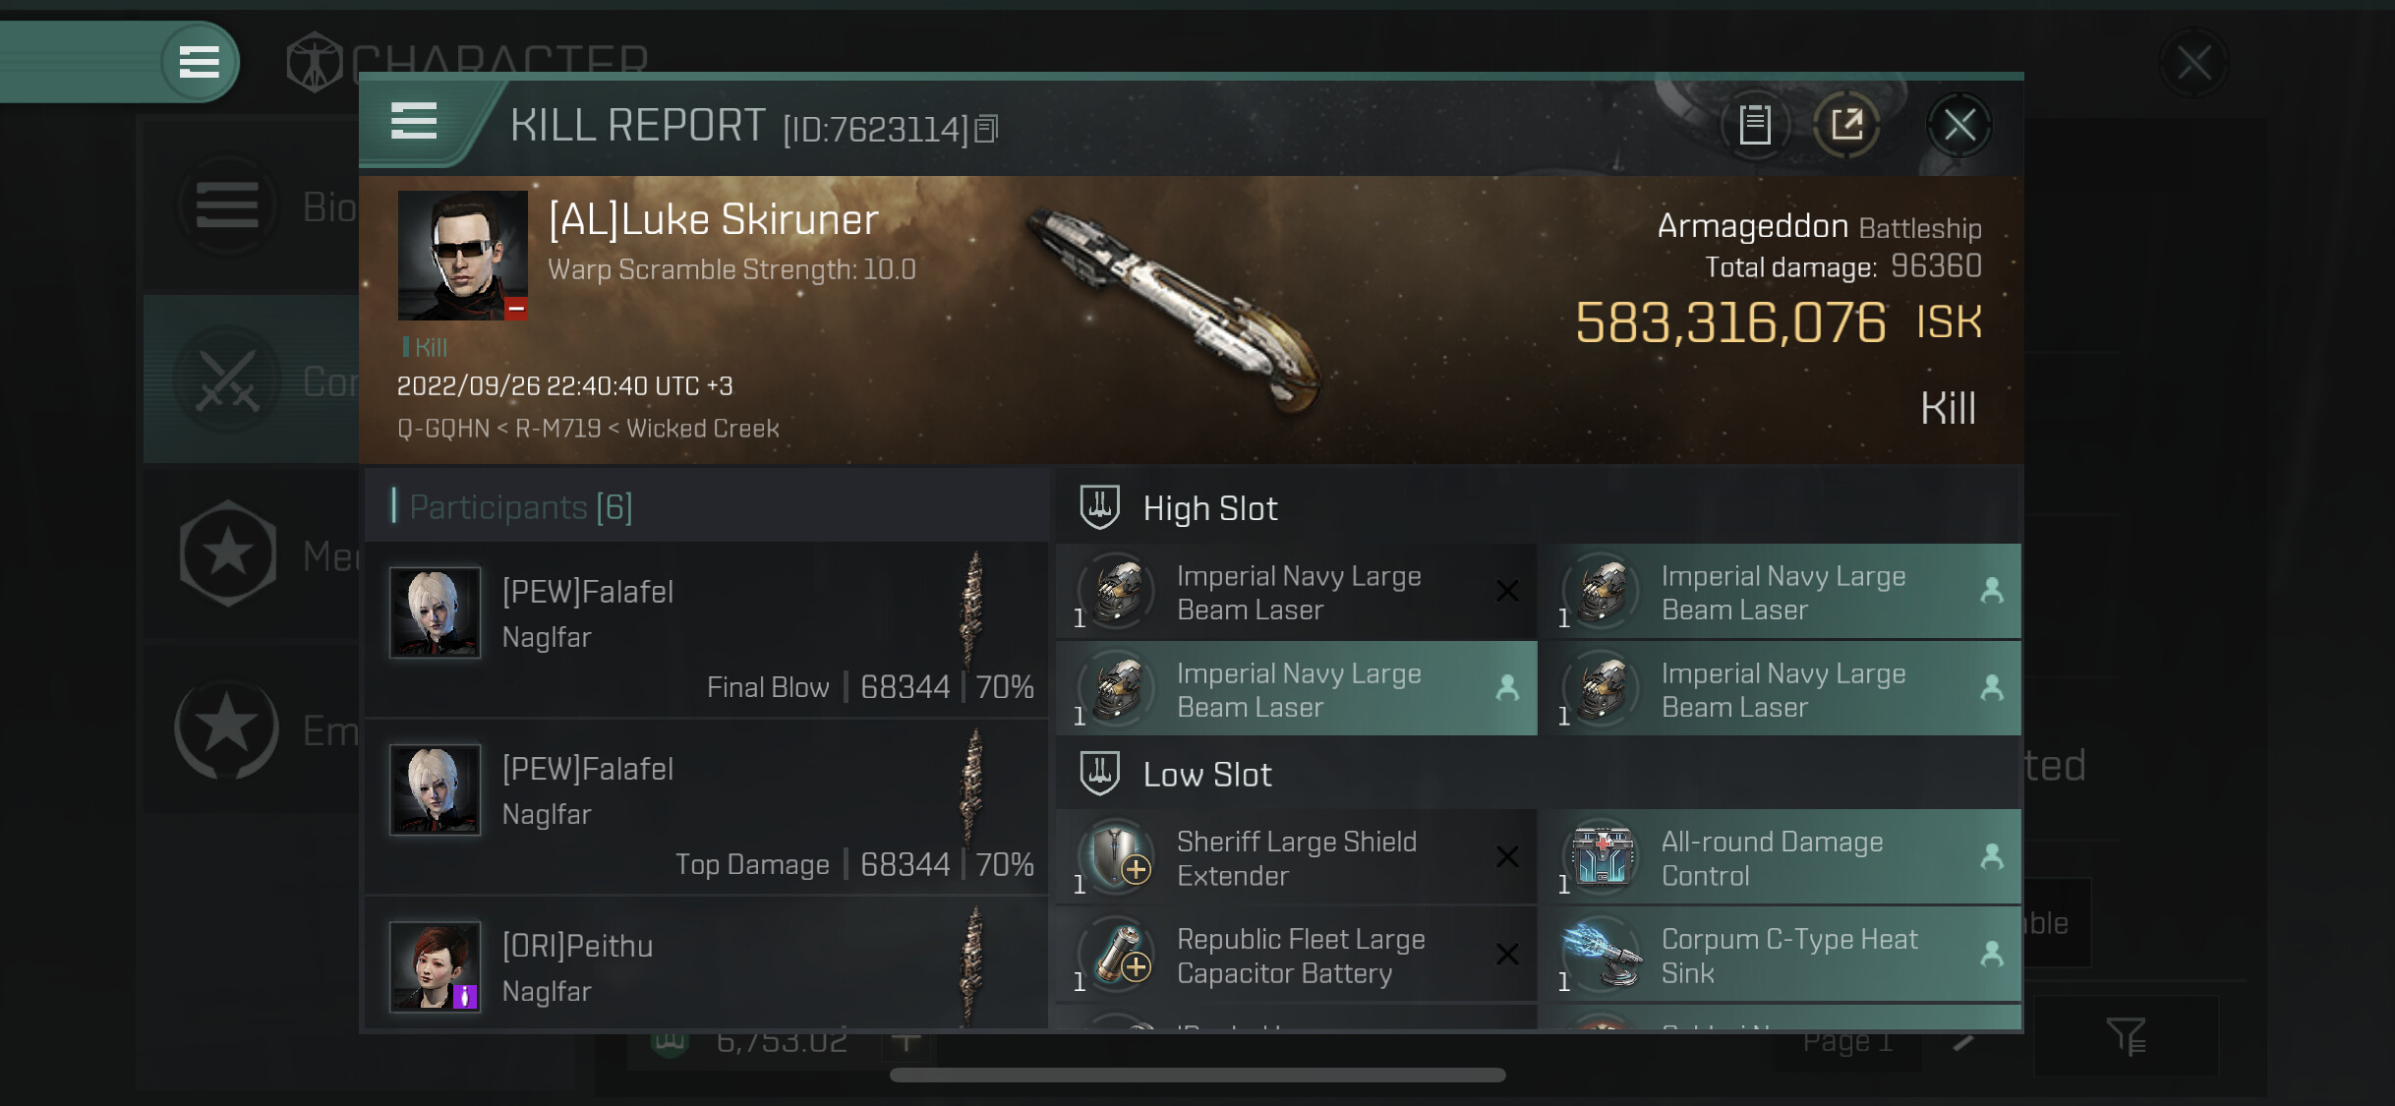Screen dimensions: 2395x1106
Task: Open the kill report hamburger menu
Action: [413, 122]
